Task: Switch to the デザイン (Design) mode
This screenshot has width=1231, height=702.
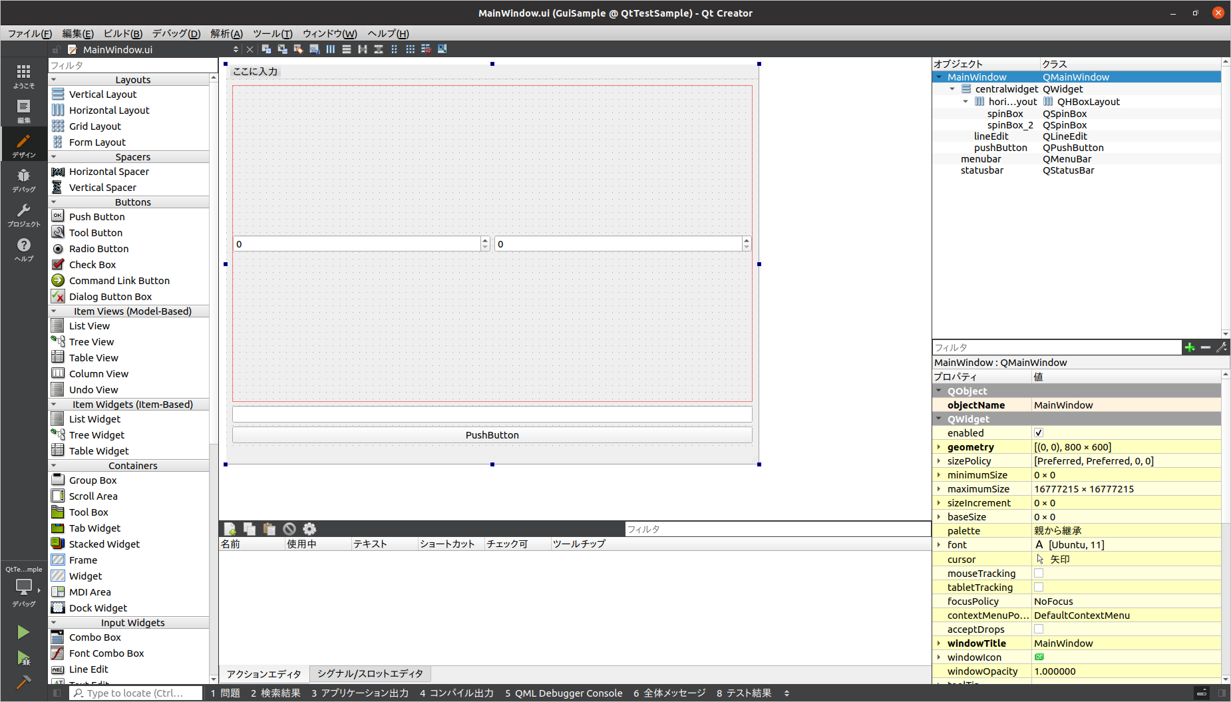Action: tap(24, 145)
